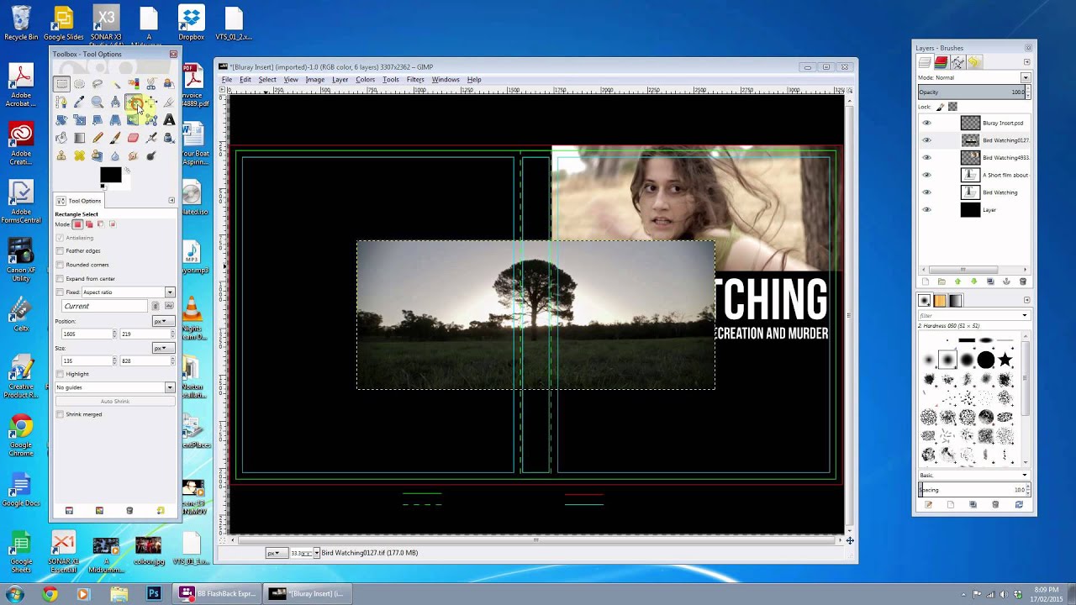Select the Text tool

[169, 120]
